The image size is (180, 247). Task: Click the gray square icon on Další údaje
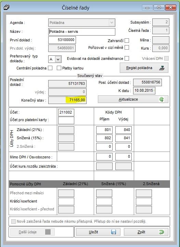[x=48, y=232]
